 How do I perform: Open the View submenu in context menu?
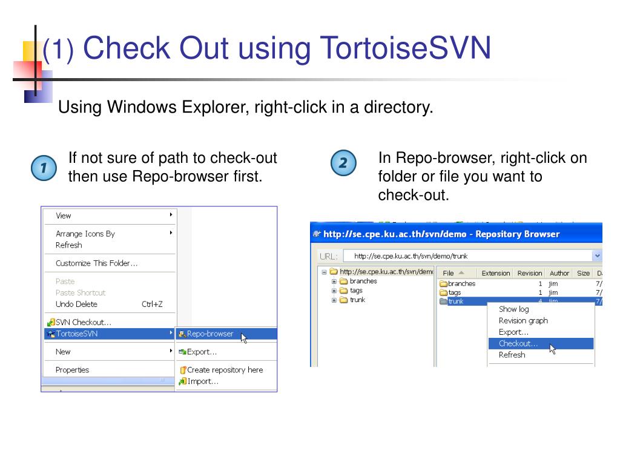click(110, 216)
